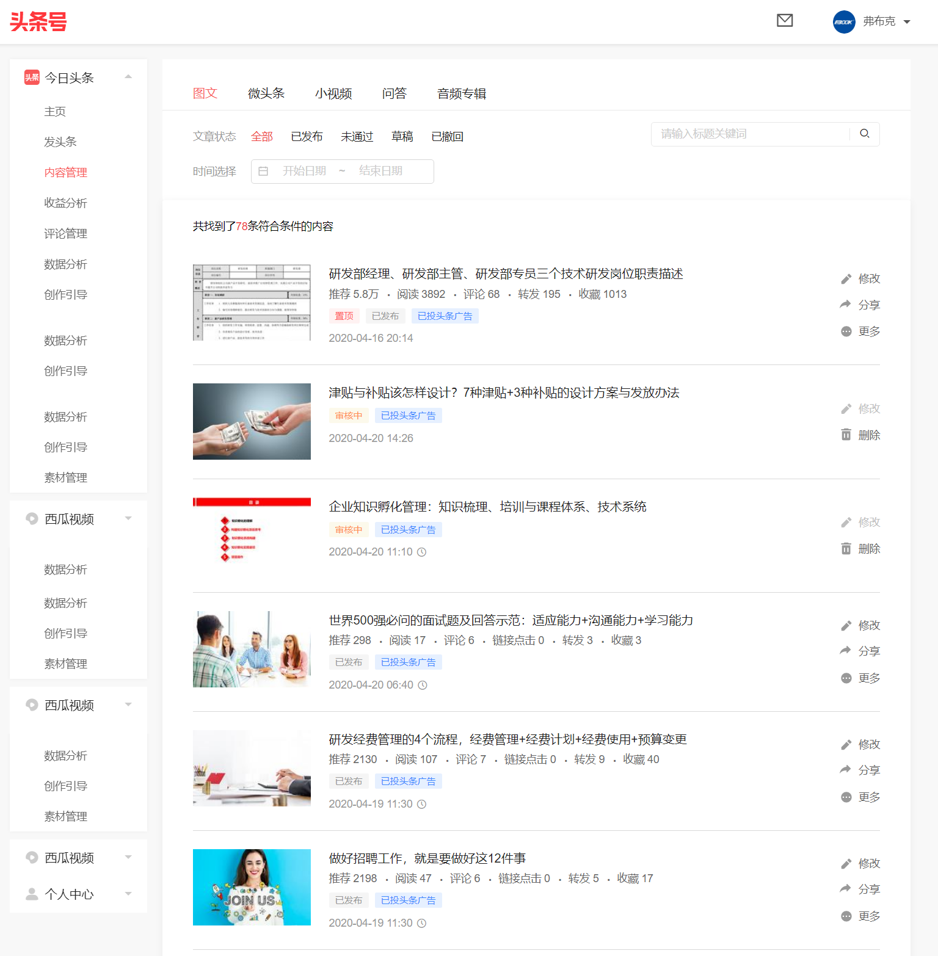Expand the first 西瓜视频 sidebar section
Screen dimensions: 938x956
pos(128,518)
